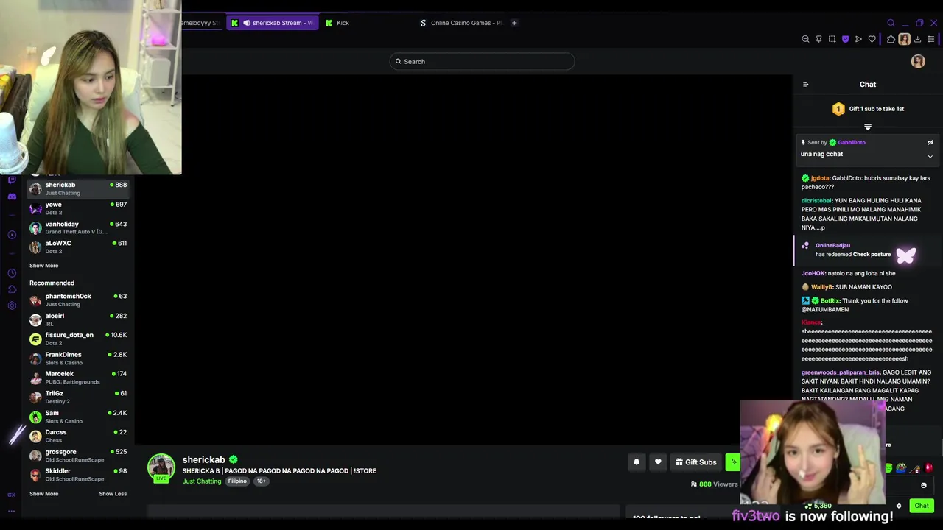
Task: Open Sam recommended channel
Action: pos(78,417)
